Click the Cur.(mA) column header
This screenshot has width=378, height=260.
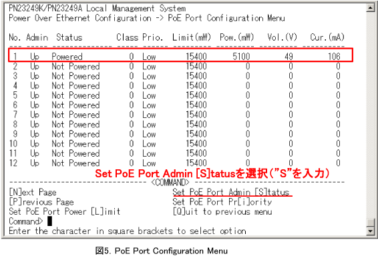(x=327, y=37)
